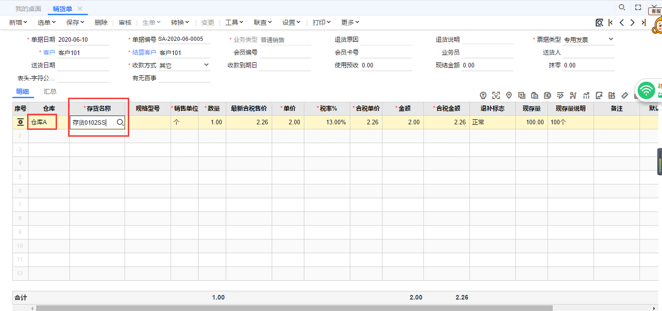
Task: Switch to the 明细 tab
Action: 23,91
